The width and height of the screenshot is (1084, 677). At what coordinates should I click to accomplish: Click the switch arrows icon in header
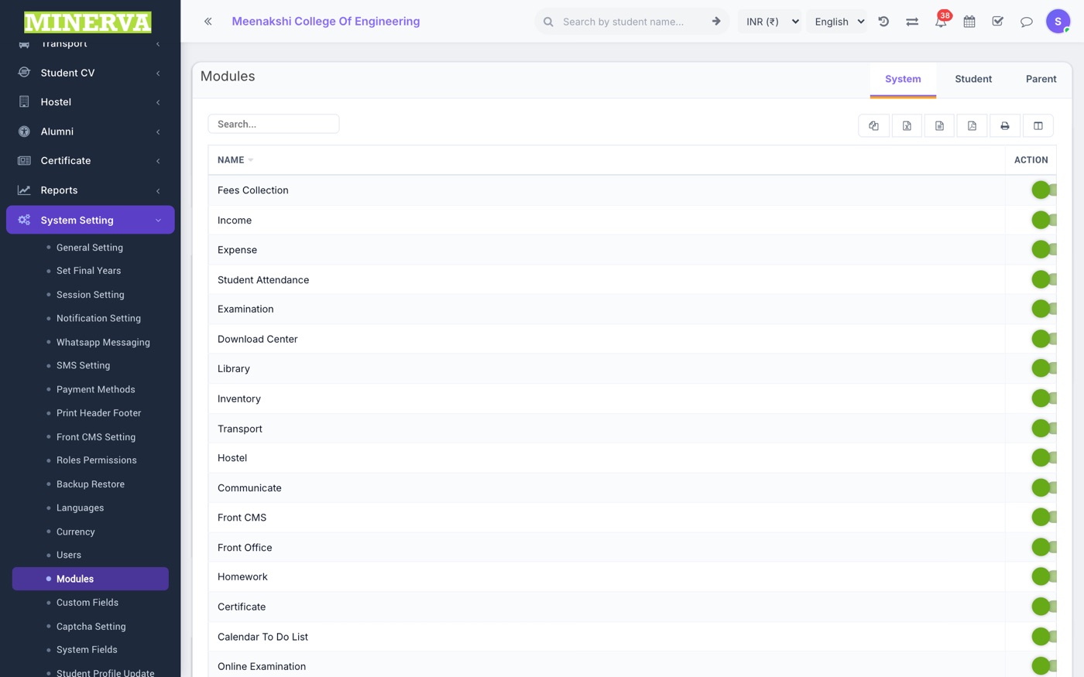[x=912, y=22]
